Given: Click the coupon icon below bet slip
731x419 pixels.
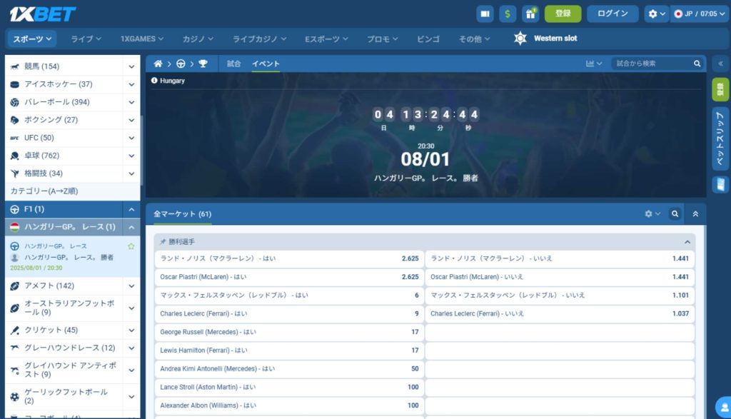Looking at the screenshot, I should click(720, 184).
